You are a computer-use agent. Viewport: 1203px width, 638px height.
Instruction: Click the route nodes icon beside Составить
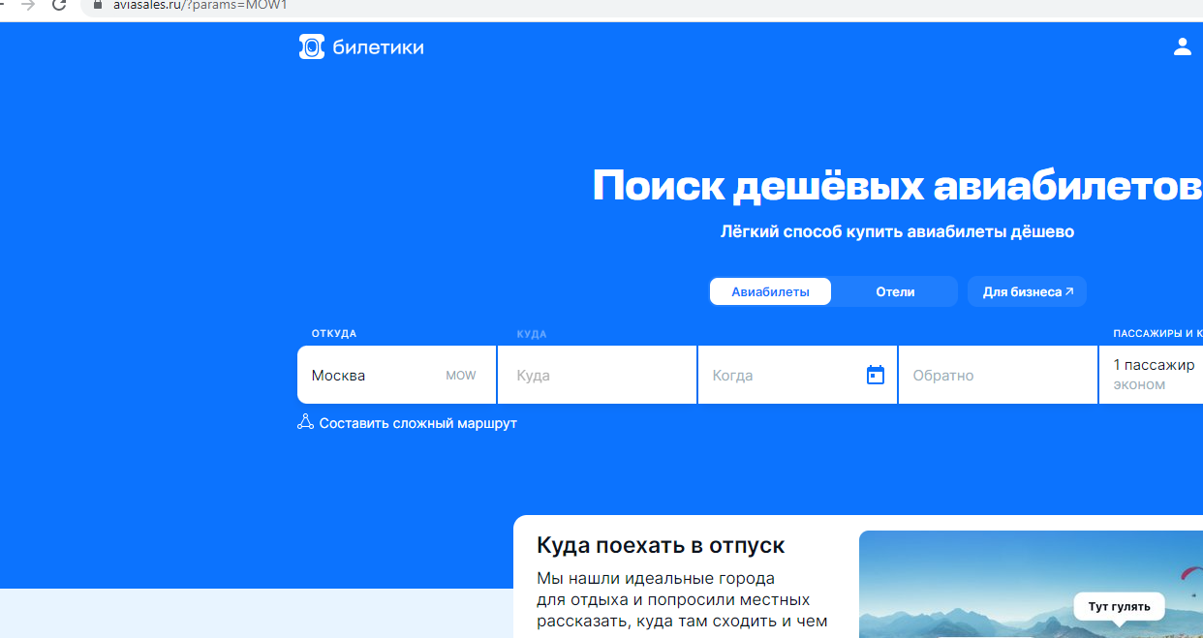click(x=305, y=422)
